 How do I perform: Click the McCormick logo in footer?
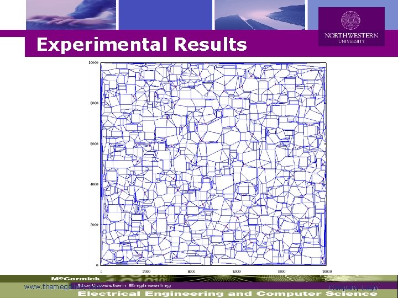click(75, 279)
